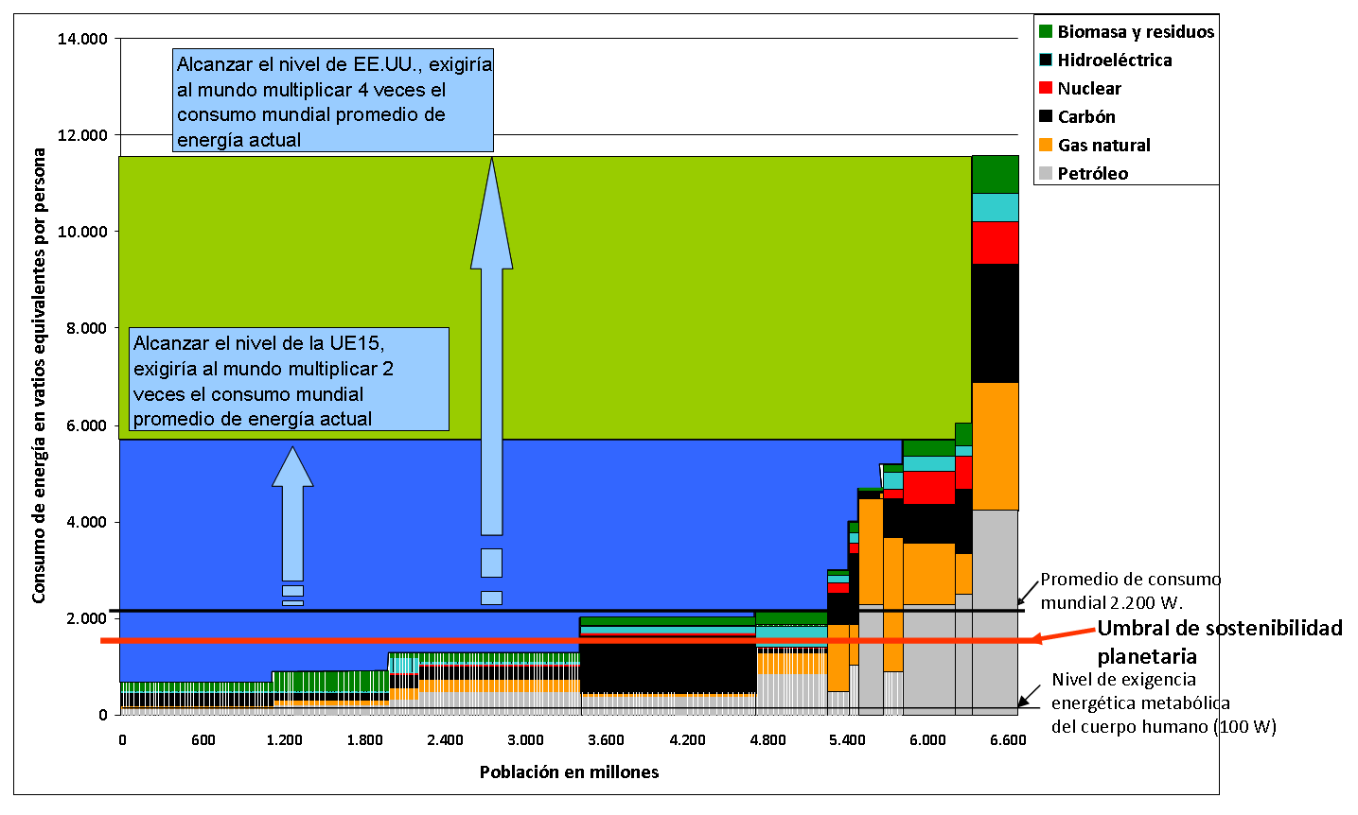Select the vertical 'Consumo de energía' axis title

click(x=39, y=375)
